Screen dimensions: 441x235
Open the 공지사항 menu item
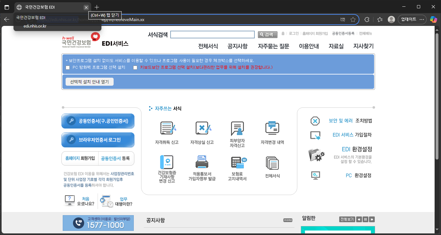click(x=237, y=46)
